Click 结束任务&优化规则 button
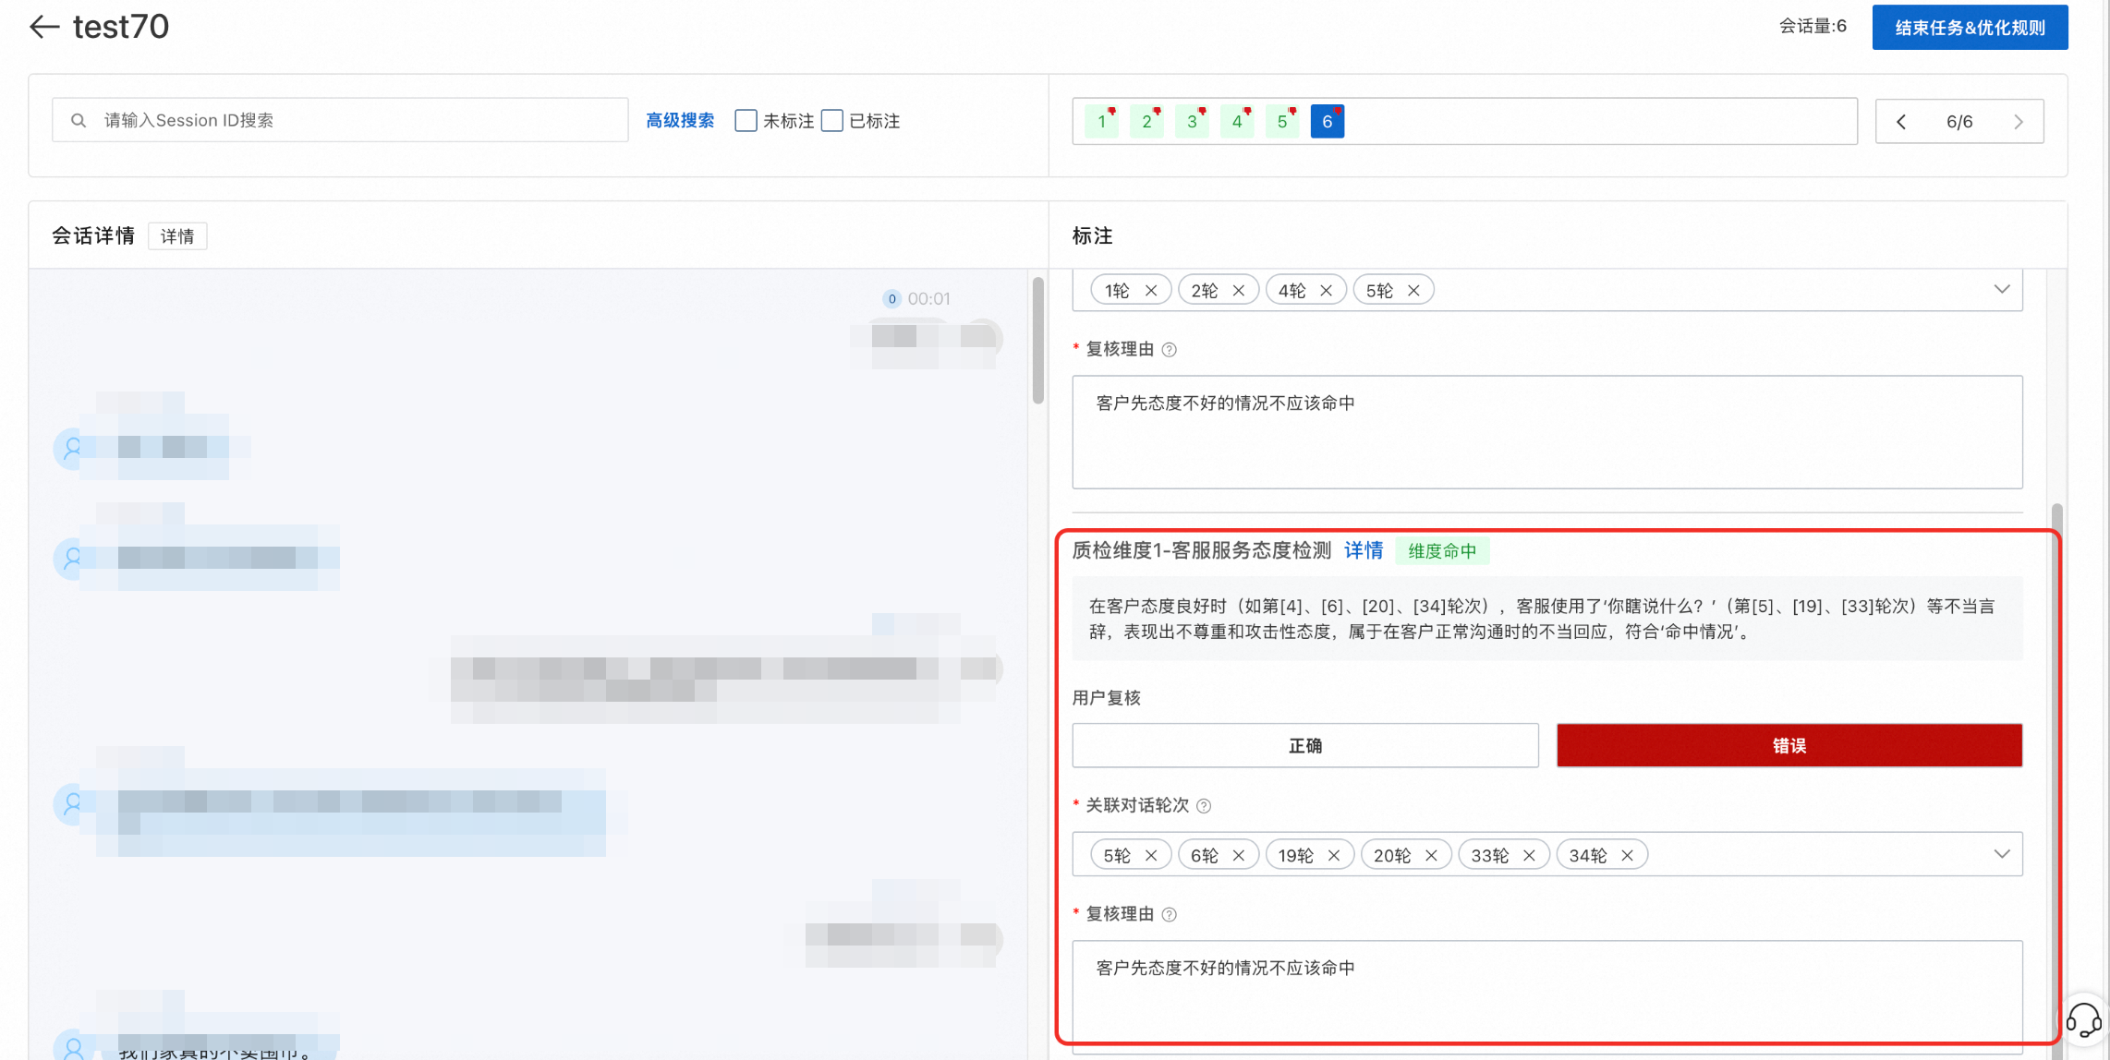The height and width of the screenshot is (1060, 2110). point(1970,28)
